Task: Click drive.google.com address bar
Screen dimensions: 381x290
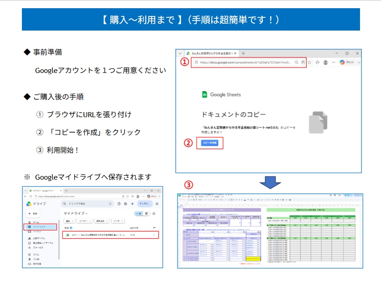Action: pyautogui.click(x=78, y=196)
